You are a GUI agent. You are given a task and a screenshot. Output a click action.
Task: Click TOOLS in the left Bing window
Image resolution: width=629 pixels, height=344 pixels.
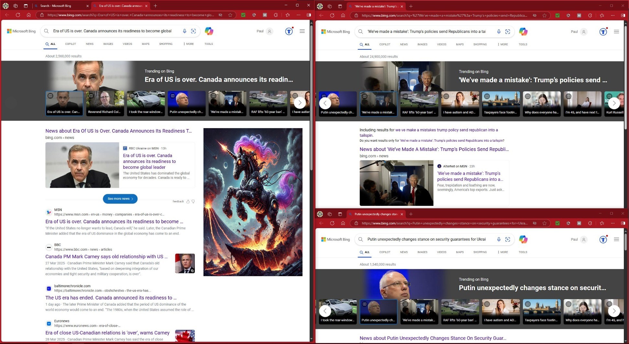point(209,44)
